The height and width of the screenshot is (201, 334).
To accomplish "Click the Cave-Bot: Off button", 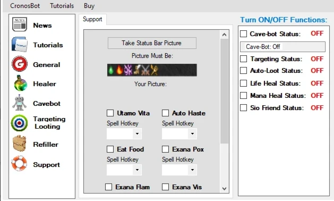I will click(282, 47).
